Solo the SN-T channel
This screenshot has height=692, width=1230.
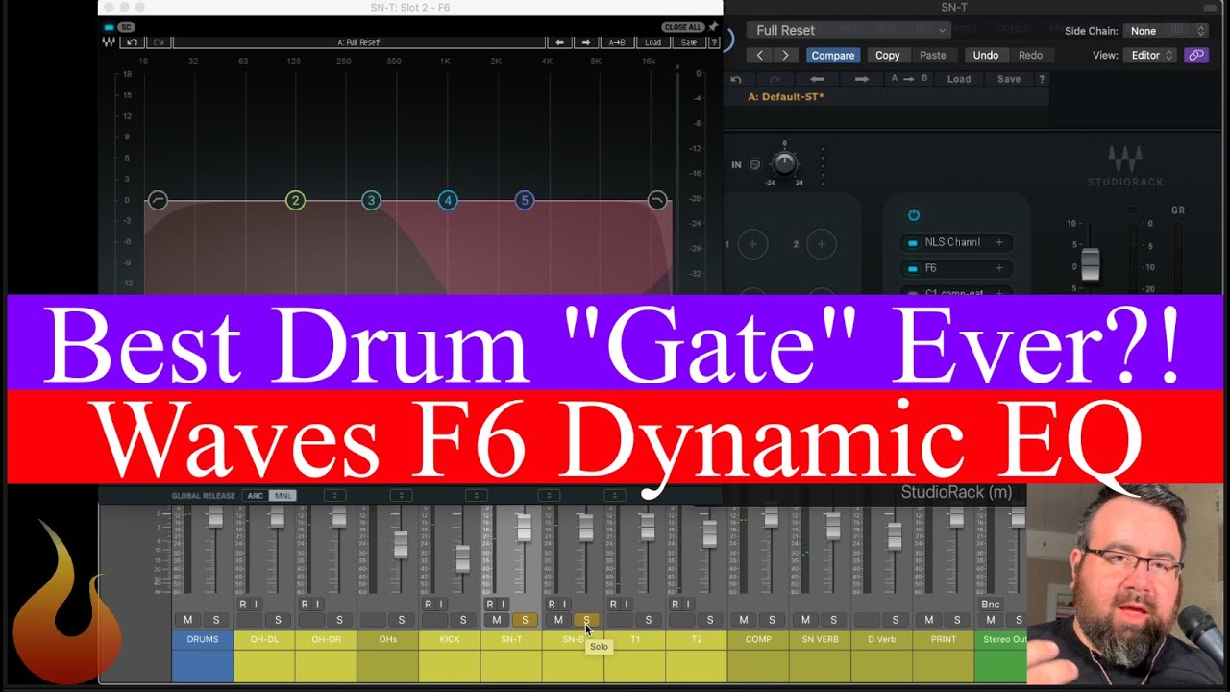525,620
